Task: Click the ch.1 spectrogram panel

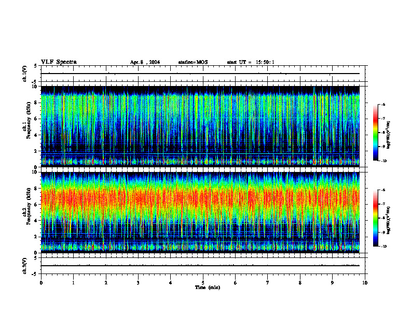Action: click(200, 126)
